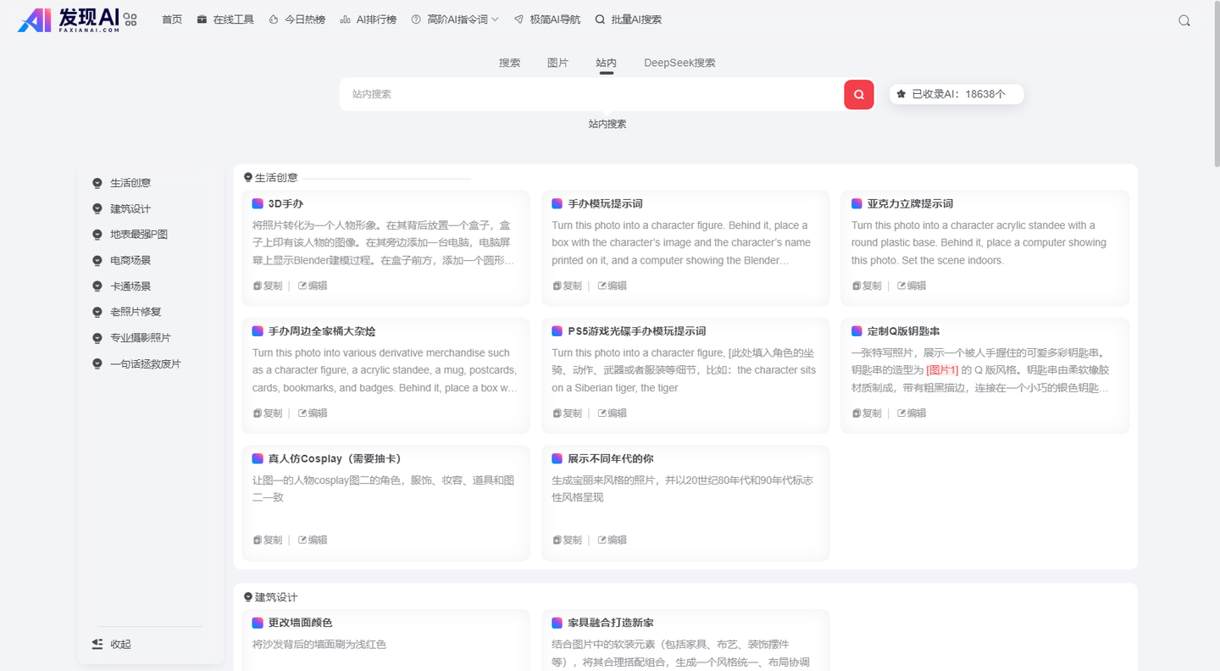Edit the 定制Q版钥匙串 prompt
Viewport: 1220px width, 671px height.
pos(912,413)
